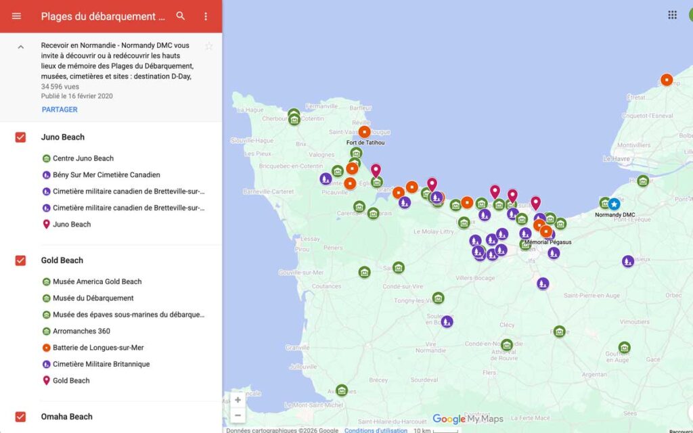Select the Juno Beach pin list entry
This screenshot has width=693, height=433.
[72, 224]
